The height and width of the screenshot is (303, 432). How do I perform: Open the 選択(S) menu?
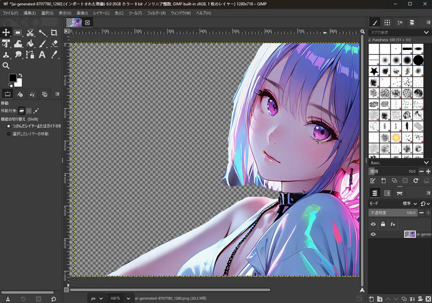[47, 13]
